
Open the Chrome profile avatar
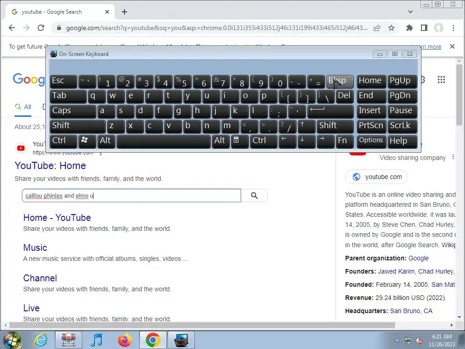click(439, 28)
